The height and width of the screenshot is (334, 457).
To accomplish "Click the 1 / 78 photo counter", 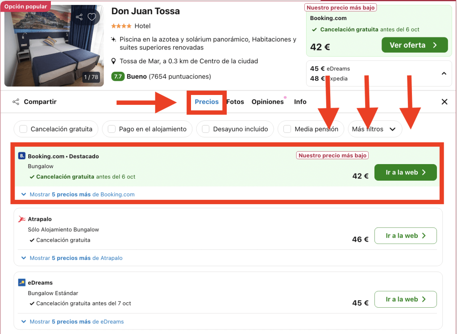I will pos(91,77).
